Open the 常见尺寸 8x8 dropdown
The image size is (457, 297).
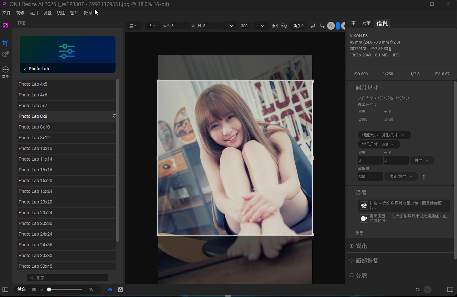click(379, 144)
